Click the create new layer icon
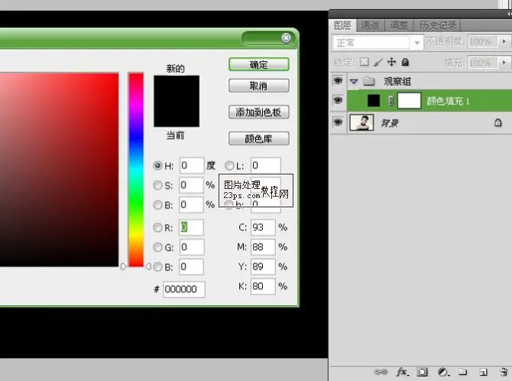512x381 pixels. pyautogui.click(x=482, y=372)
